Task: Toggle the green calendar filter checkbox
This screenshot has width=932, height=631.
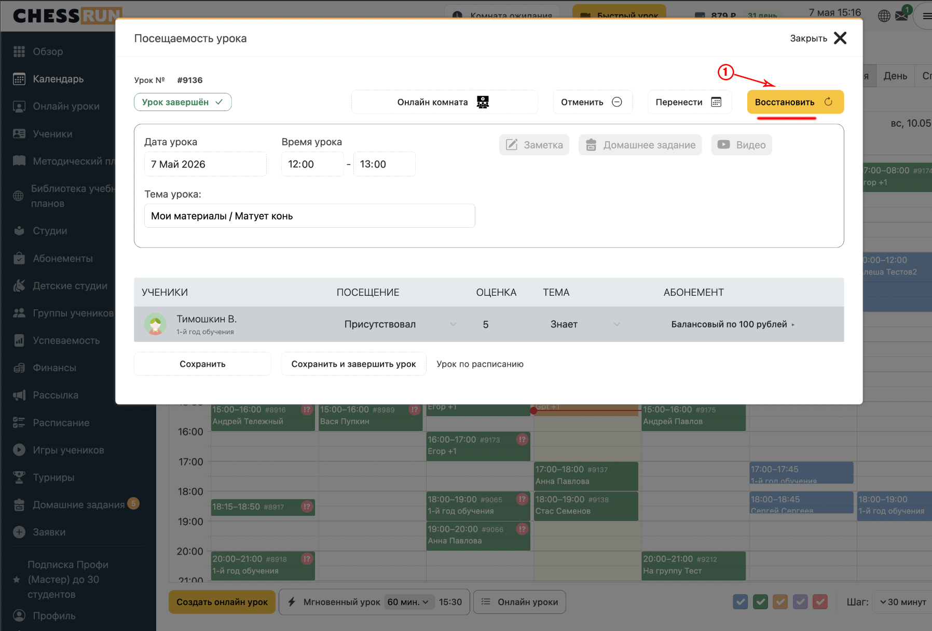Action: point(760,602)
